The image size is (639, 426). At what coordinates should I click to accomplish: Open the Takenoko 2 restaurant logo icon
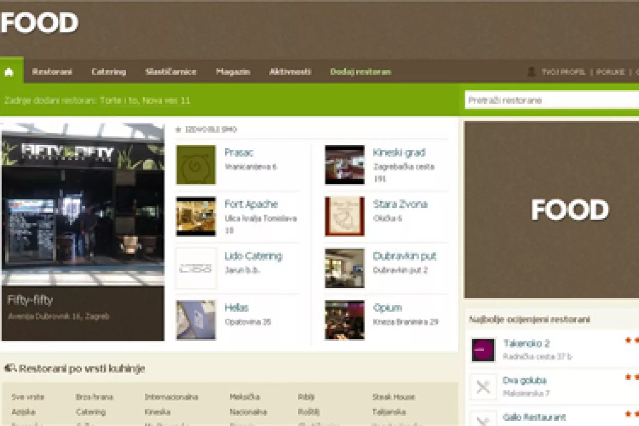click(483, 350)
